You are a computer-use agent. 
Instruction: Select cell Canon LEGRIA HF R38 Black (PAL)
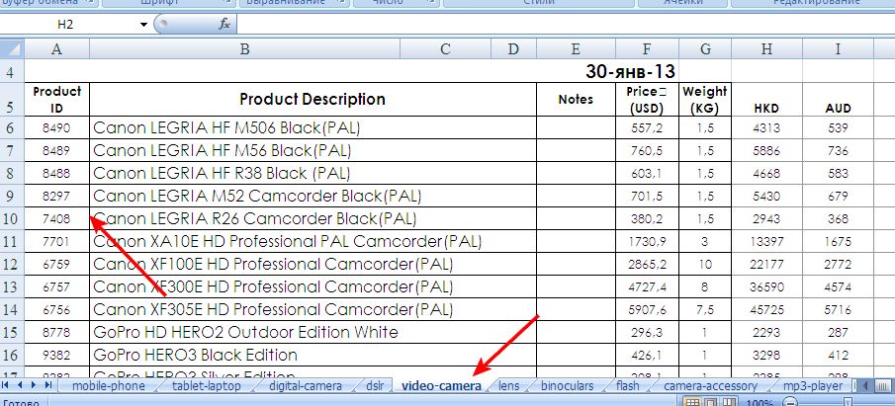(x=313, y=173)
